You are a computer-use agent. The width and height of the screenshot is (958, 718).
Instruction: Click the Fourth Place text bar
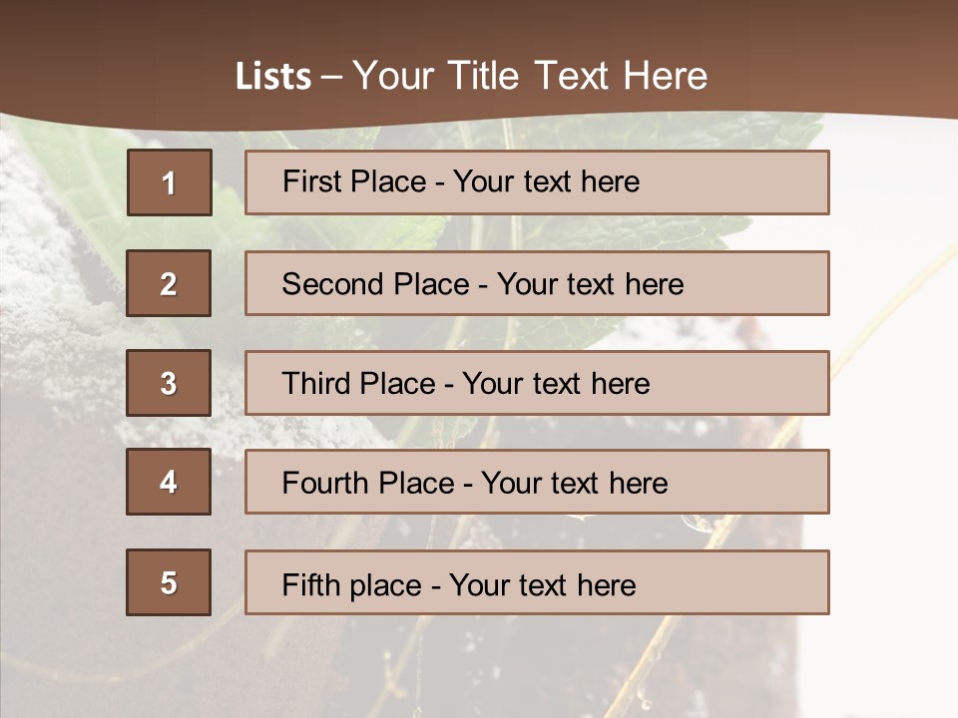pyautogui.click(x=537, y=482)
